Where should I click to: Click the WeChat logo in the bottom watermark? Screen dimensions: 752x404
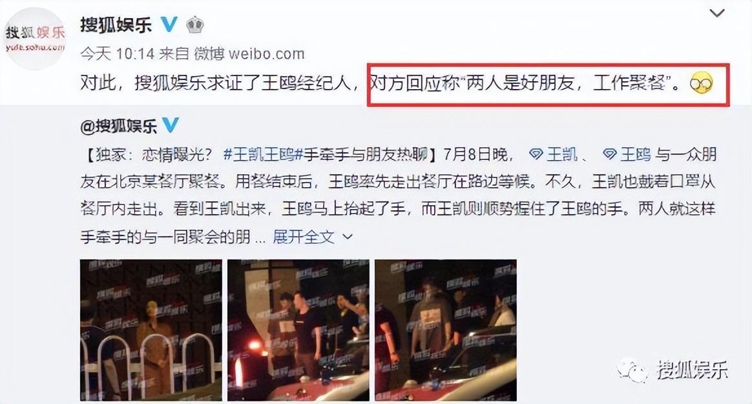pos(632,370)
